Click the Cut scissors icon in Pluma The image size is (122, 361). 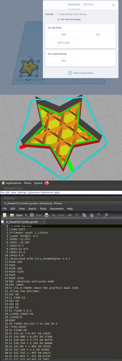(77, 215)
